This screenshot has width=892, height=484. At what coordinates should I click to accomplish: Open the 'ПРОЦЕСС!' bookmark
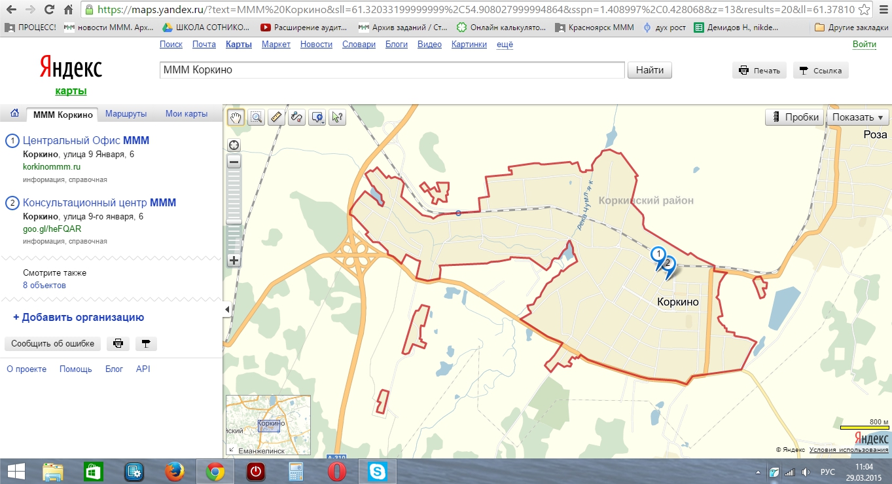[31, 28]
